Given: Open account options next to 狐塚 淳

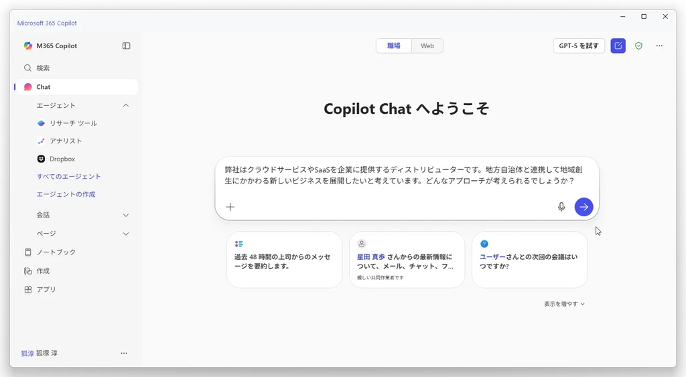Looking at the screenshot, I should [124, 353].
